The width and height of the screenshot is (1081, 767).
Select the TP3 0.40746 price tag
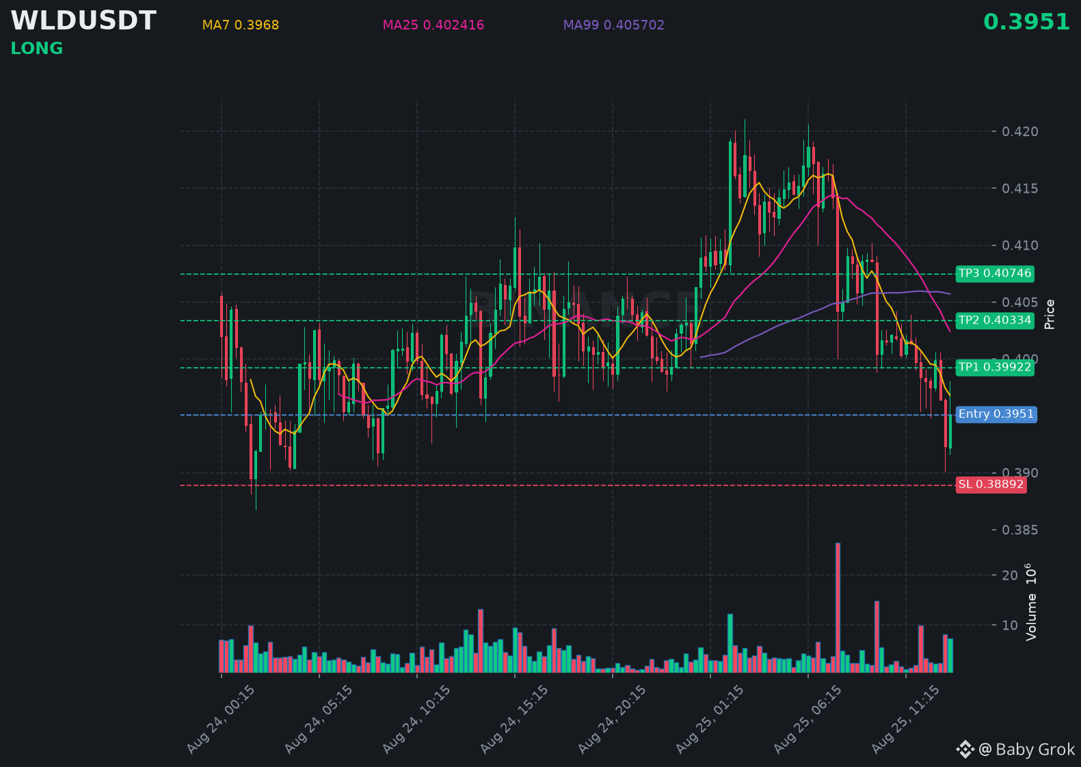(x=995, y=273)
